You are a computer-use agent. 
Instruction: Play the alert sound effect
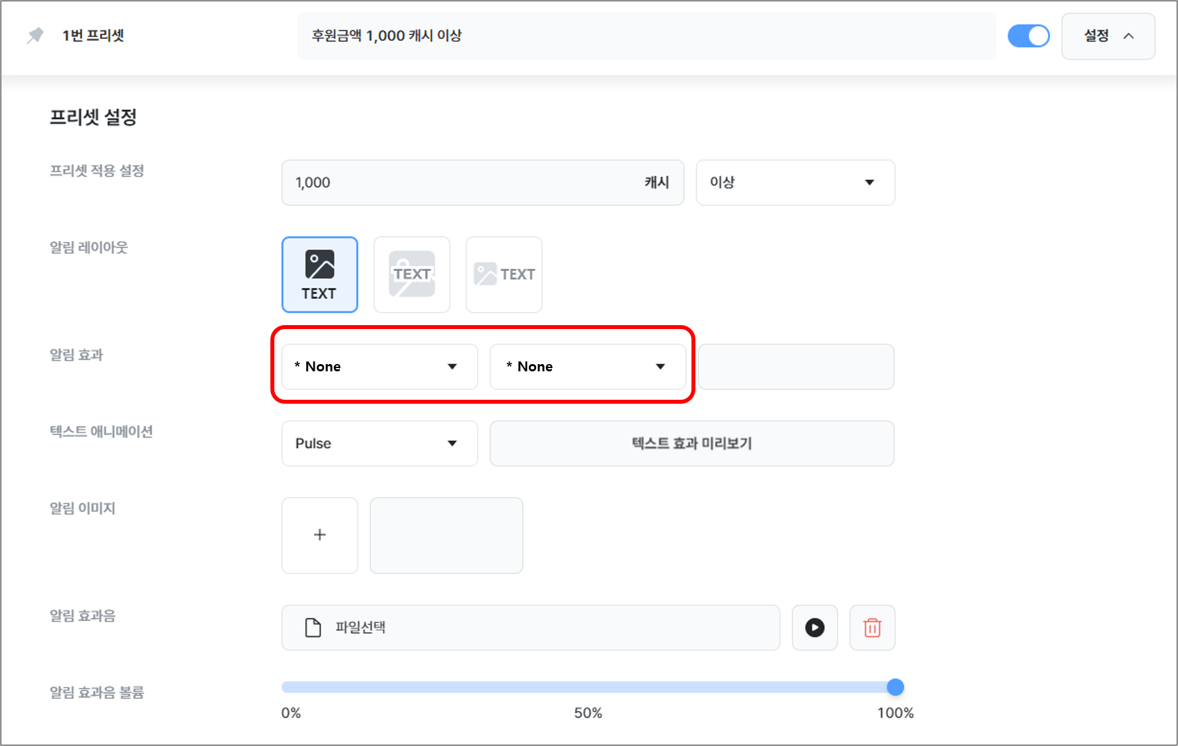click(x=815, y=628)
